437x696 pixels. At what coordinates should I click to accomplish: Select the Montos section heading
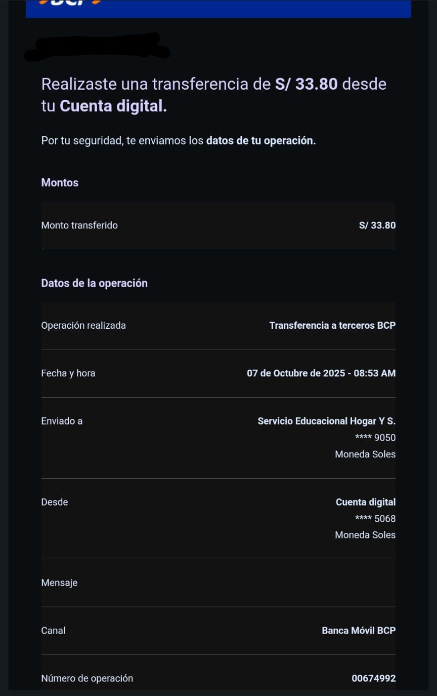(x=60, y=183)
